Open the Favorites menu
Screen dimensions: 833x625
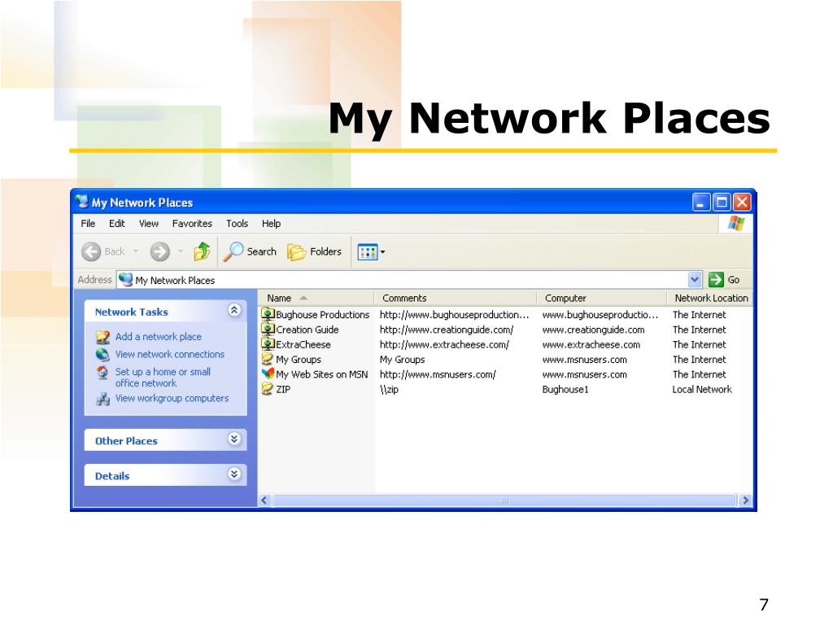coord(192,223)
